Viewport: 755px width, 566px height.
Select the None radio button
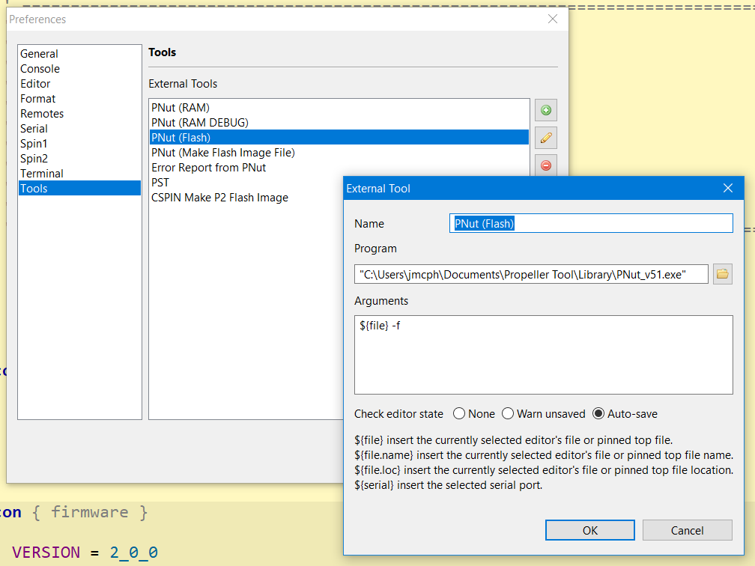(459, 413)
